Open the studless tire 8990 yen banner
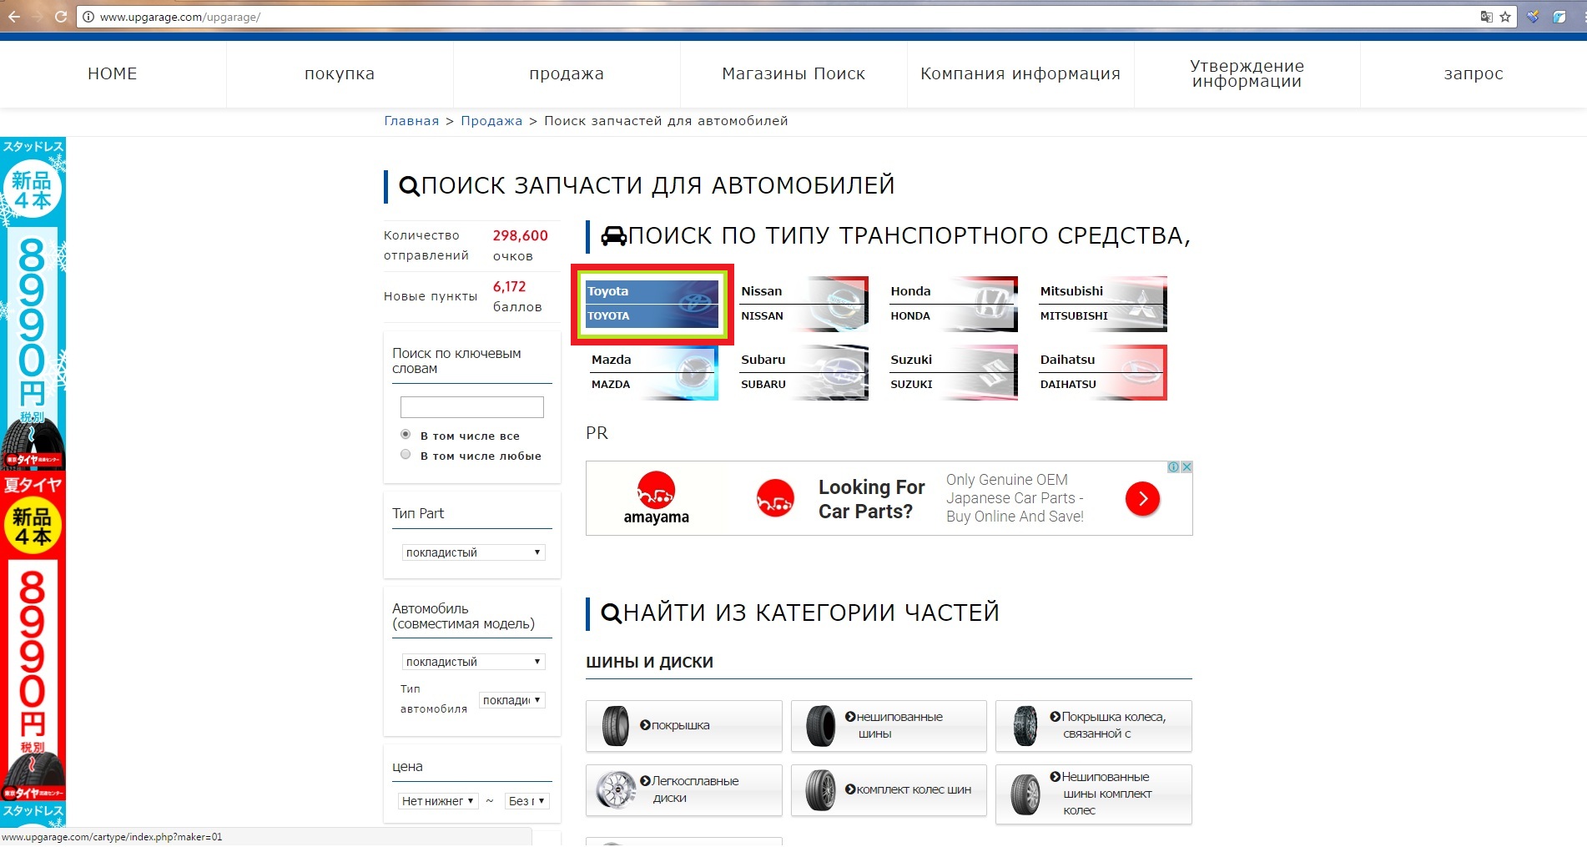 pyautogui.click(x=33, y=304)
